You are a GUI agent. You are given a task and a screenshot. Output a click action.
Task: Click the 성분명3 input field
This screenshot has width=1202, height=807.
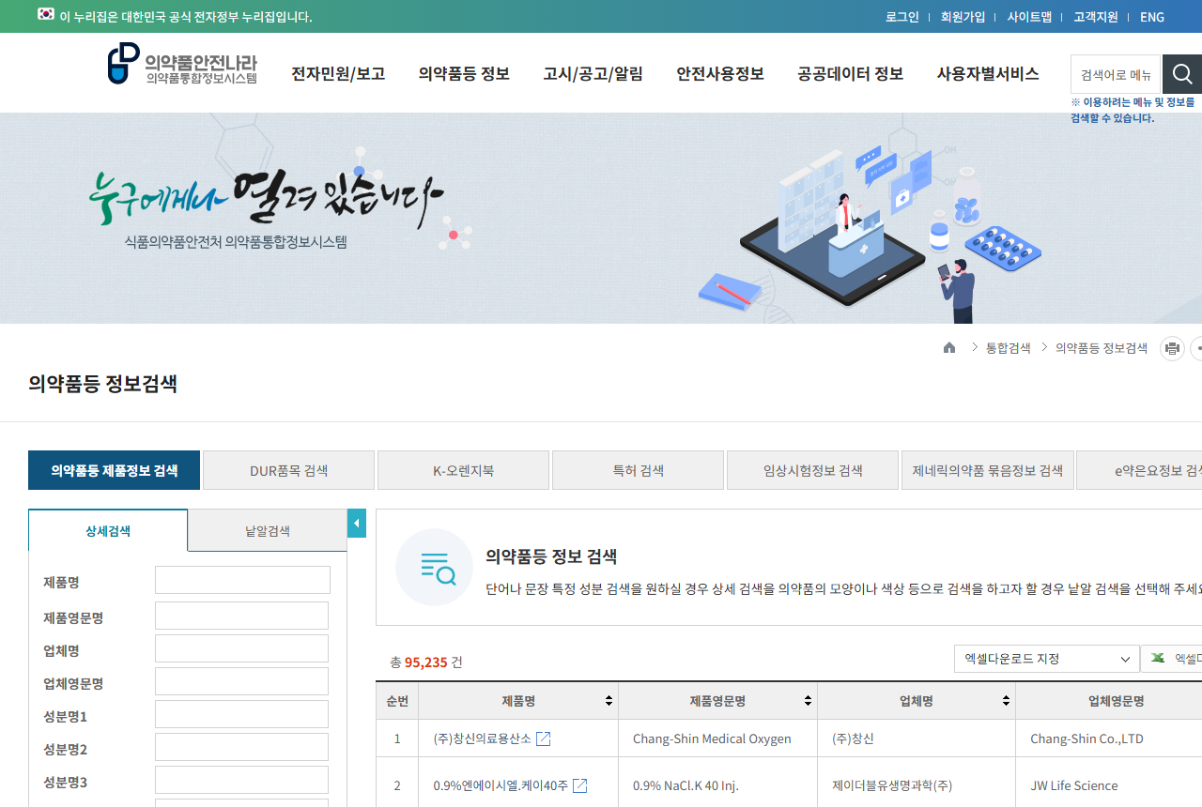(x=241, y=780)
